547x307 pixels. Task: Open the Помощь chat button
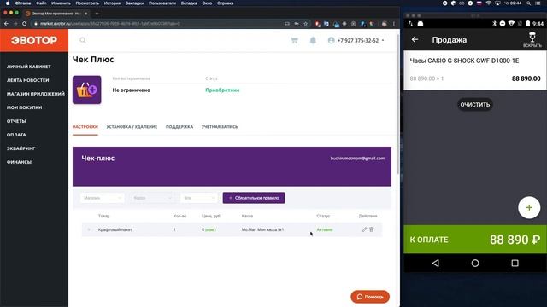pyautogui.click(x=370, y=297)
